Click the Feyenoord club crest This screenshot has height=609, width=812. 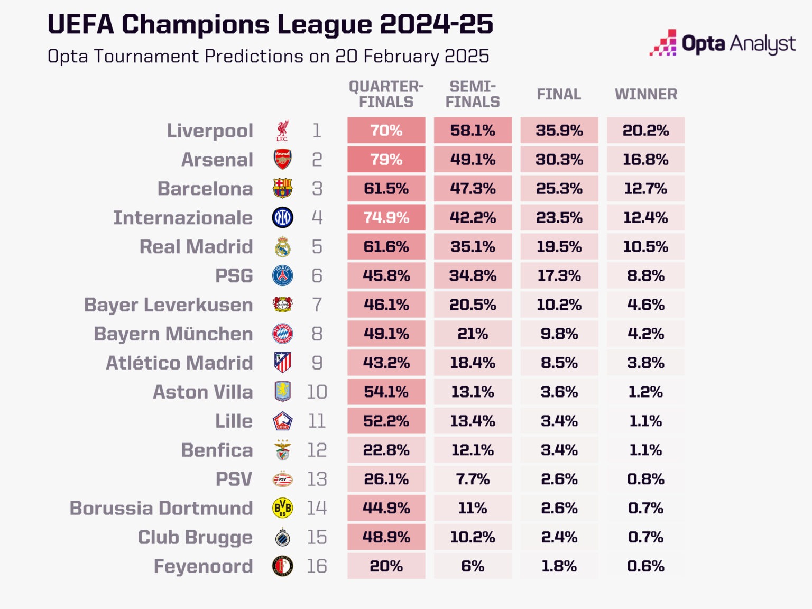click(x=282, y=566)
